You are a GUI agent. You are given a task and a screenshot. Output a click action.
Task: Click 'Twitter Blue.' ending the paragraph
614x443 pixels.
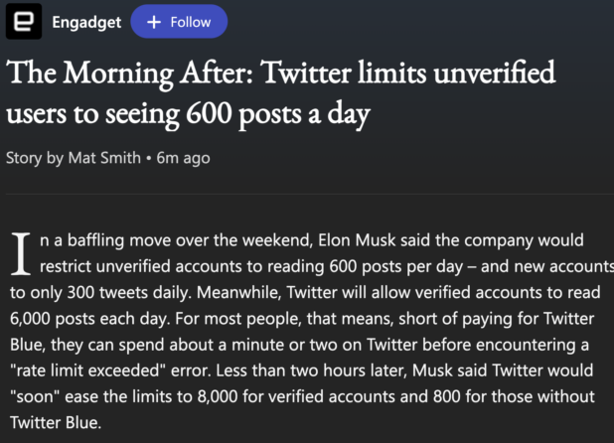pos(56,423)
